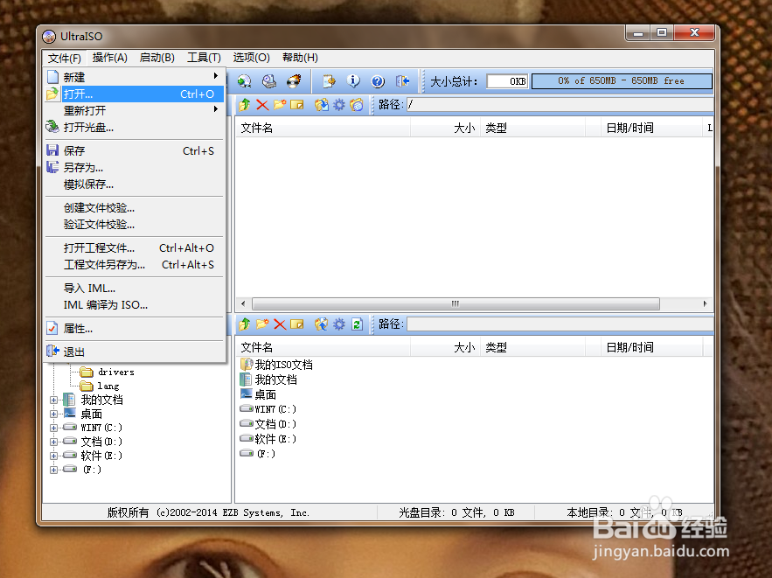The image size is (772, 578).
Task: Expand the 新建 submenu arrow
Action: pos(216,76)
